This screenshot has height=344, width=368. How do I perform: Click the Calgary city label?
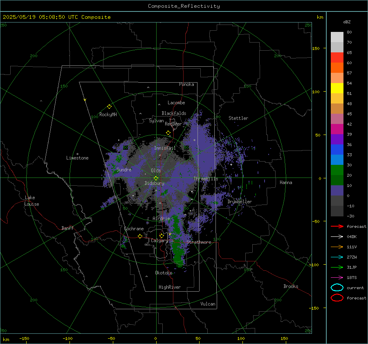159,241
